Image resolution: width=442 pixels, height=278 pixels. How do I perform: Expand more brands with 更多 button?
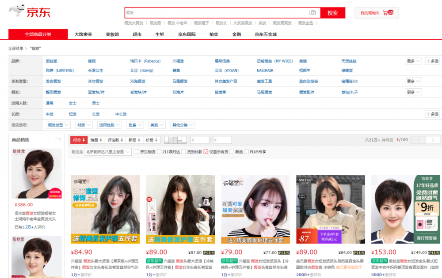pos(414,61)
